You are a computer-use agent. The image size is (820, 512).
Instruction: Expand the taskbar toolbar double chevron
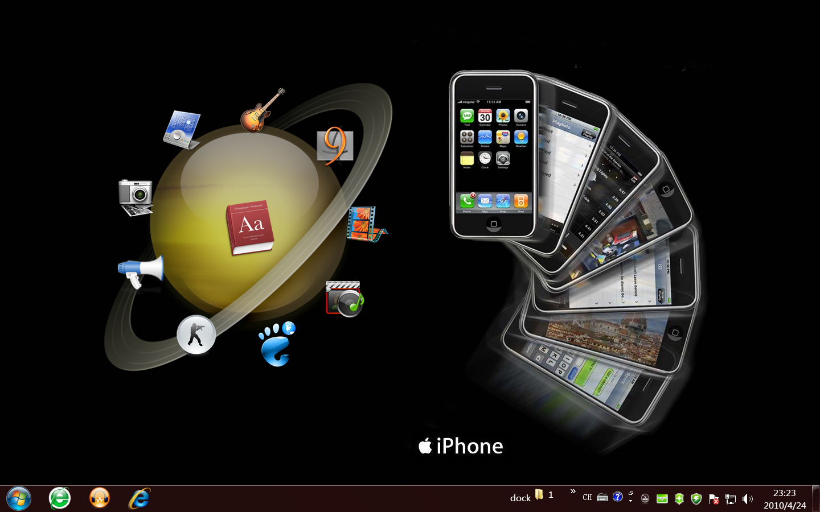coord(573,492)
